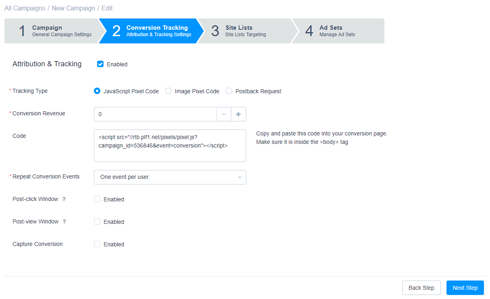Click the Tracking Type field label
This screenshot has width=490, height=299.
30,91
